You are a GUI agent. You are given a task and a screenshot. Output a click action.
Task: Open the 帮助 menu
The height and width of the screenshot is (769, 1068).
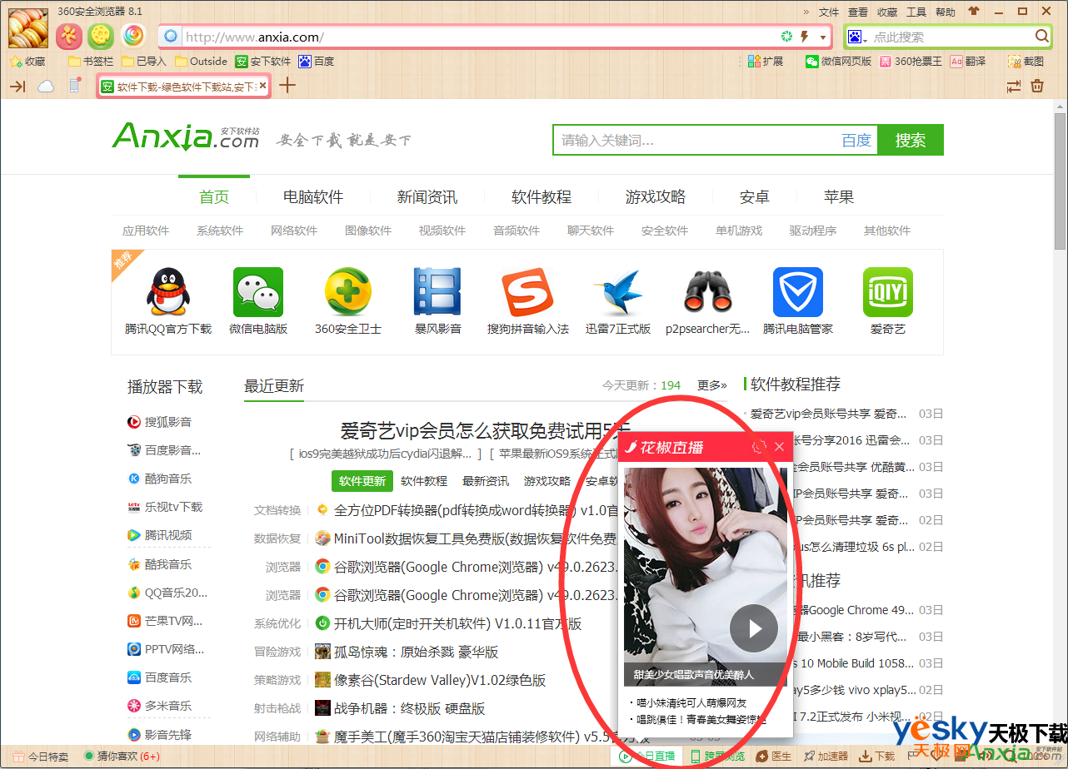pyautogui.click(x=946, y=12)
